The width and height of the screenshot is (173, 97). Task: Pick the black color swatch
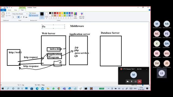pyautogui.click(x=50, y=13)
